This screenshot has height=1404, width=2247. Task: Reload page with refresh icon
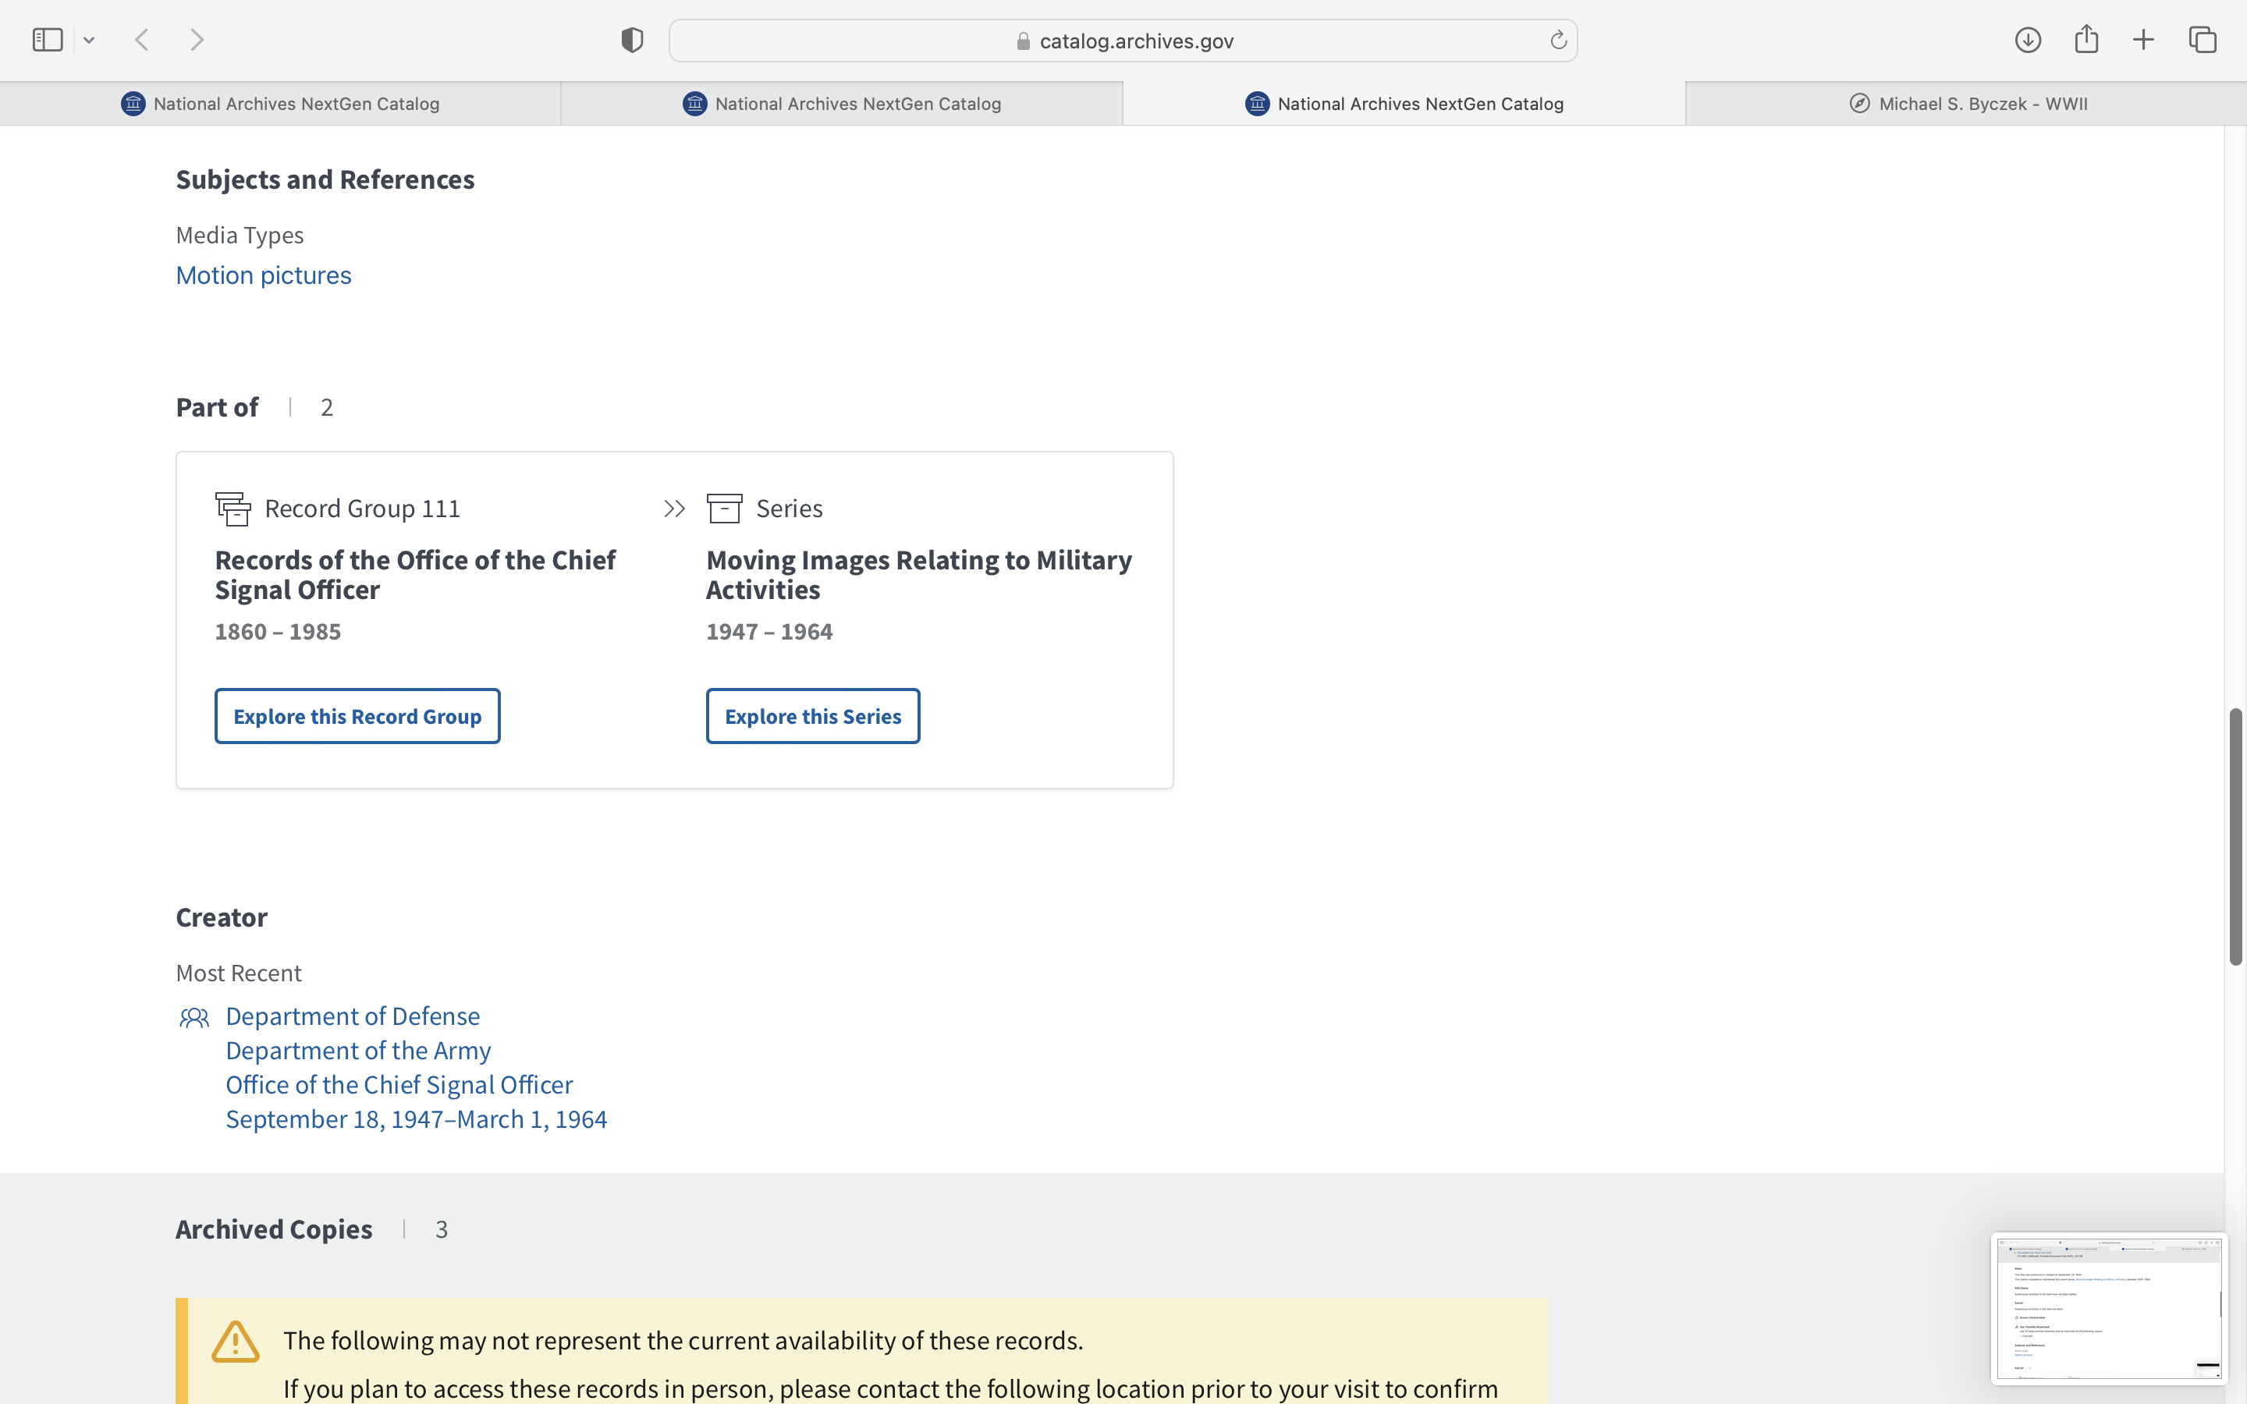[x=1558, y=40]
